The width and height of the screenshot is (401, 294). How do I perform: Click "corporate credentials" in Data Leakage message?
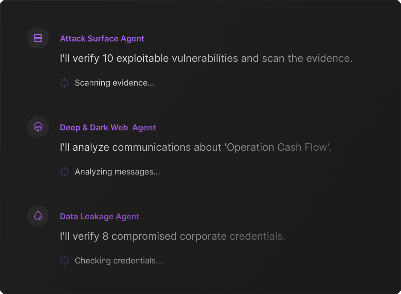coord(232,236)
